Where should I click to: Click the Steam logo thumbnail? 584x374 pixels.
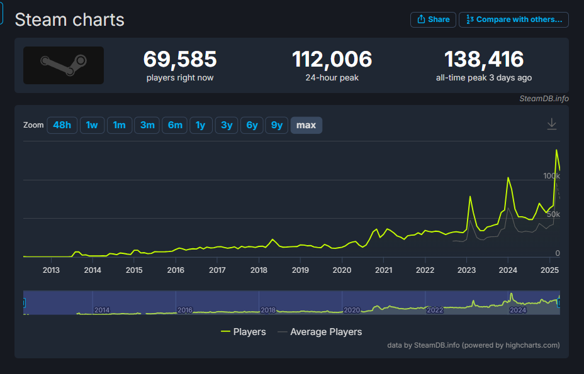pyautogui.click(x=64, y=65)
